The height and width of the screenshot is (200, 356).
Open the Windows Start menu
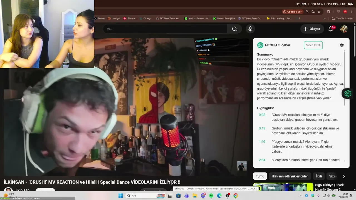point(120,196)
